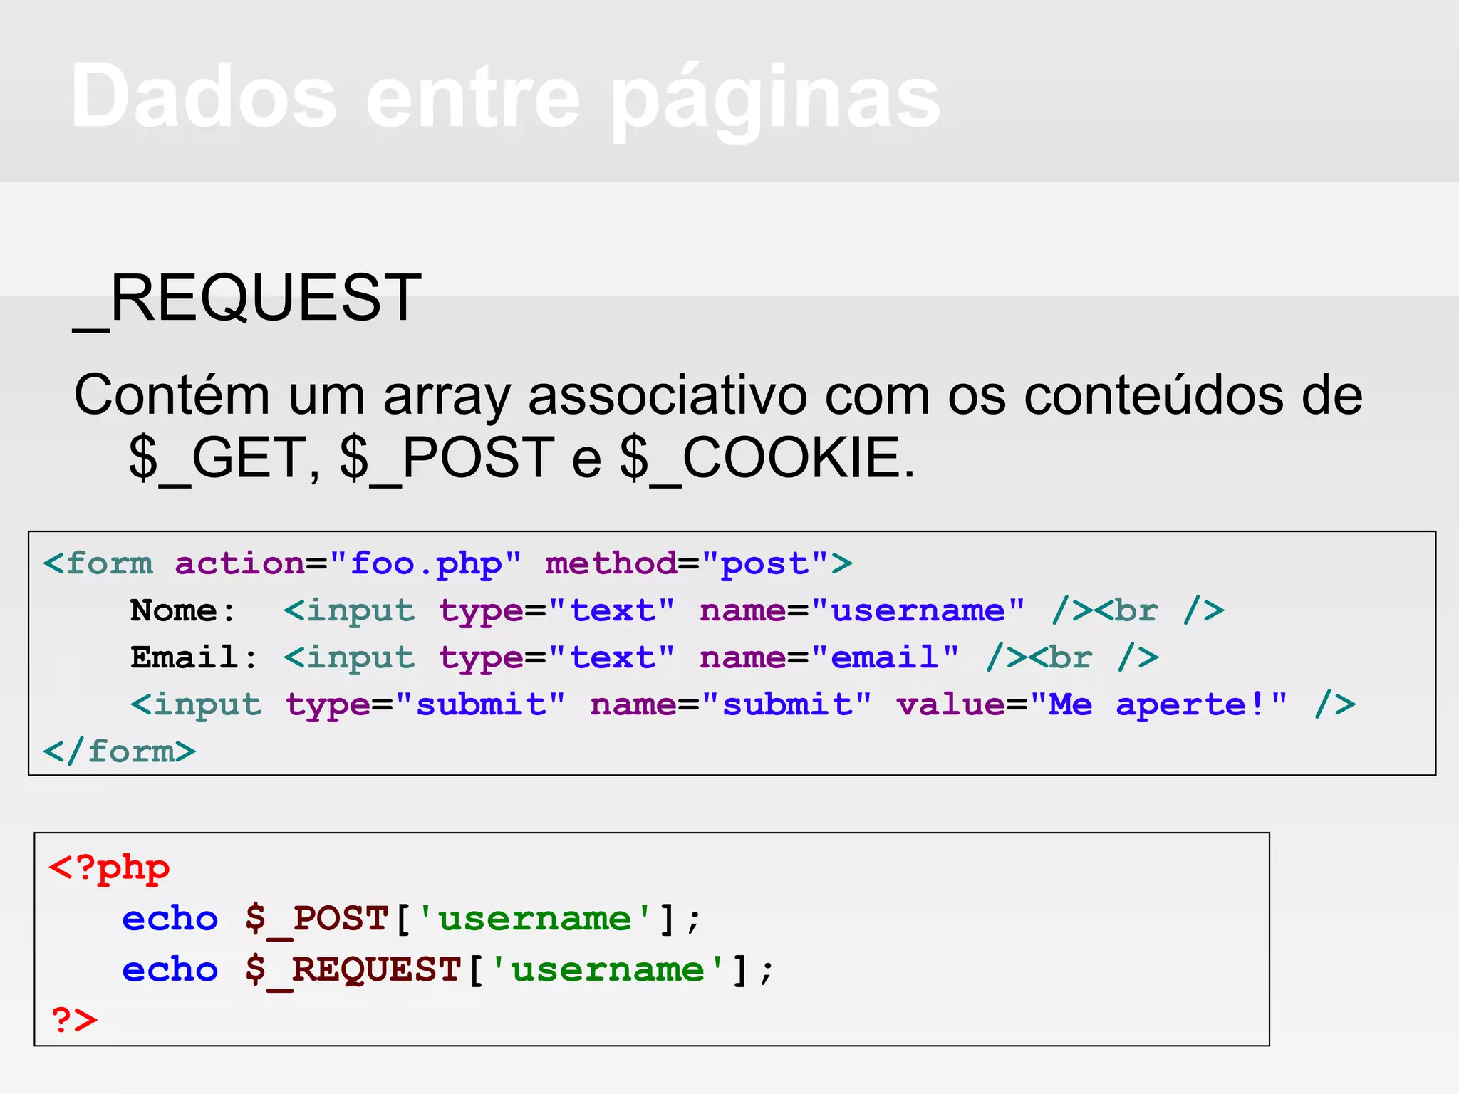The width and height of the screenshot is (1459, 1094).
Task: Click the 'Nome:' username input code line
Action: [x=677, y=611]
